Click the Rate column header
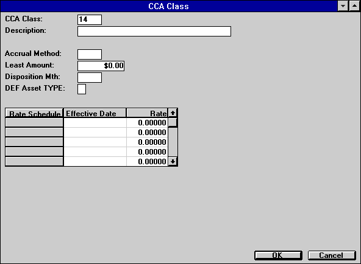The height and width of the screenshot is (264, 361). pyautogui.click(x=147, y=113)
